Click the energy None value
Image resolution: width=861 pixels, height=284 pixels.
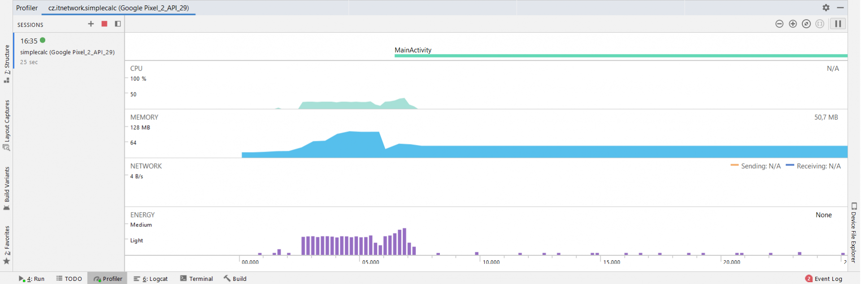point(824,215)
